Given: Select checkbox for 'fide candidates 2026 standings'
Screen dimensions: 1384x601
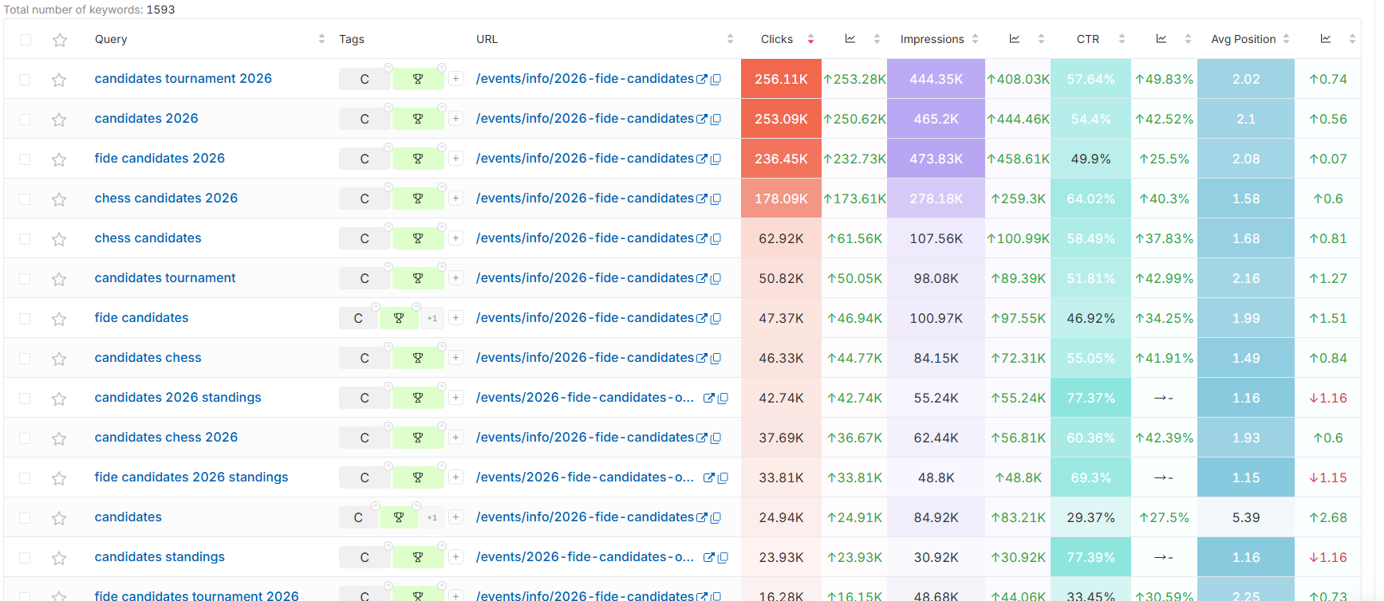Looking at the screenshot, I should 26,478.
